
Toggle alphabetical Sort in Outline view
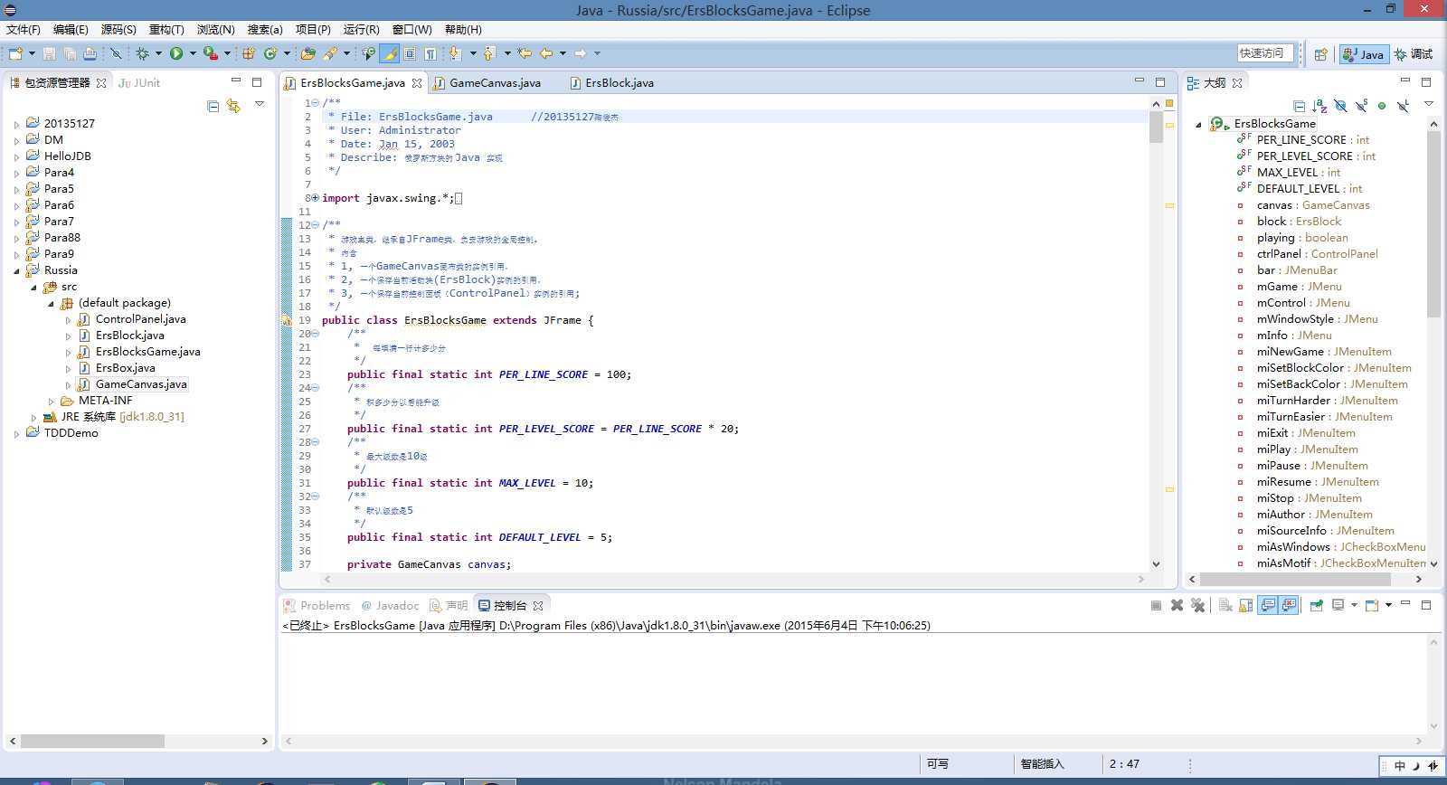1319,106
